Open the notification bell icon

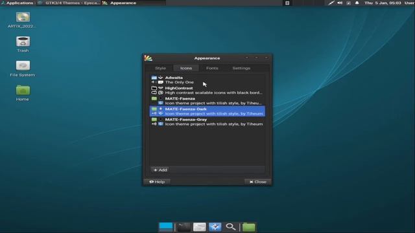357,3
